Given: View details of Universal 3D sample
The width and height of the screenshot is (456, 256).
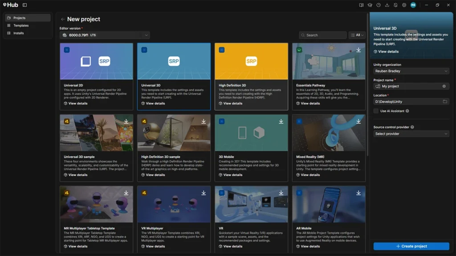Looking at the screenshot, I should (x=76, y=175).
